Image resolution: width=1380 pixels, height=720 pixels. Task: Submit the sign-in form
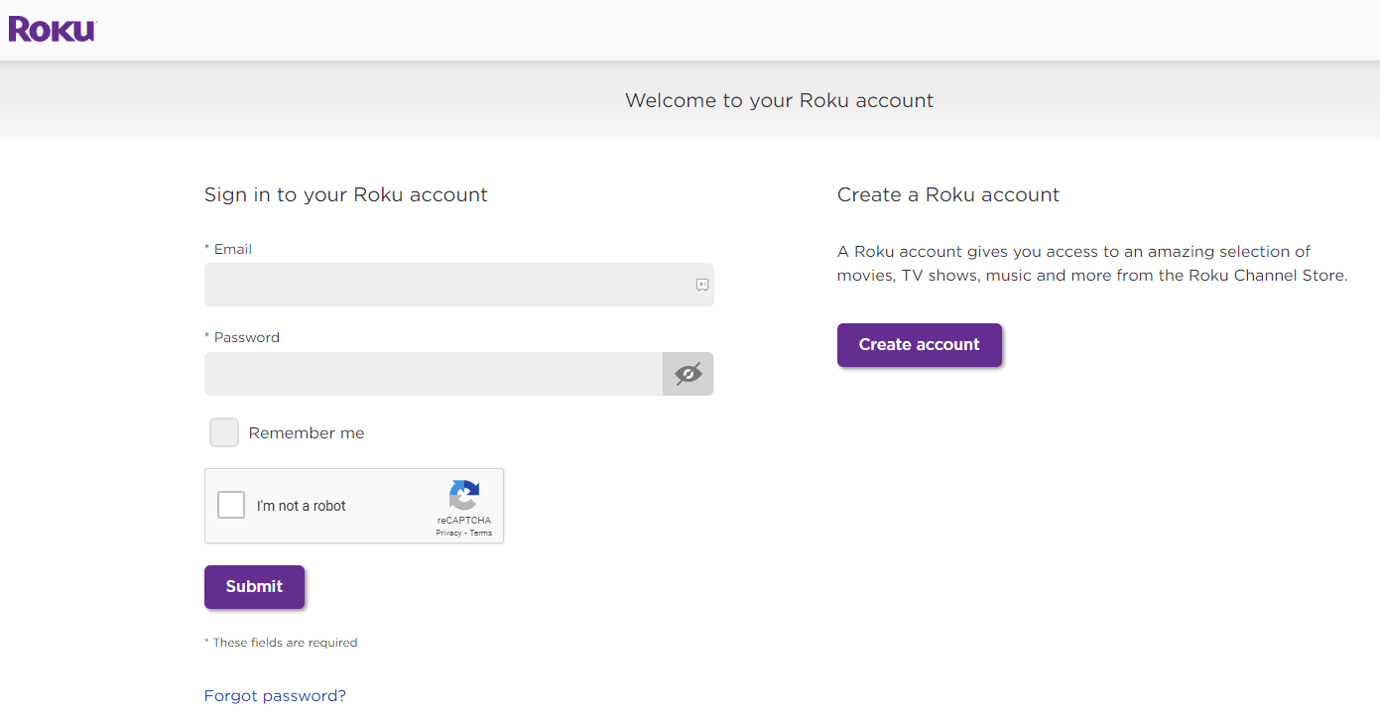(254, 586)
